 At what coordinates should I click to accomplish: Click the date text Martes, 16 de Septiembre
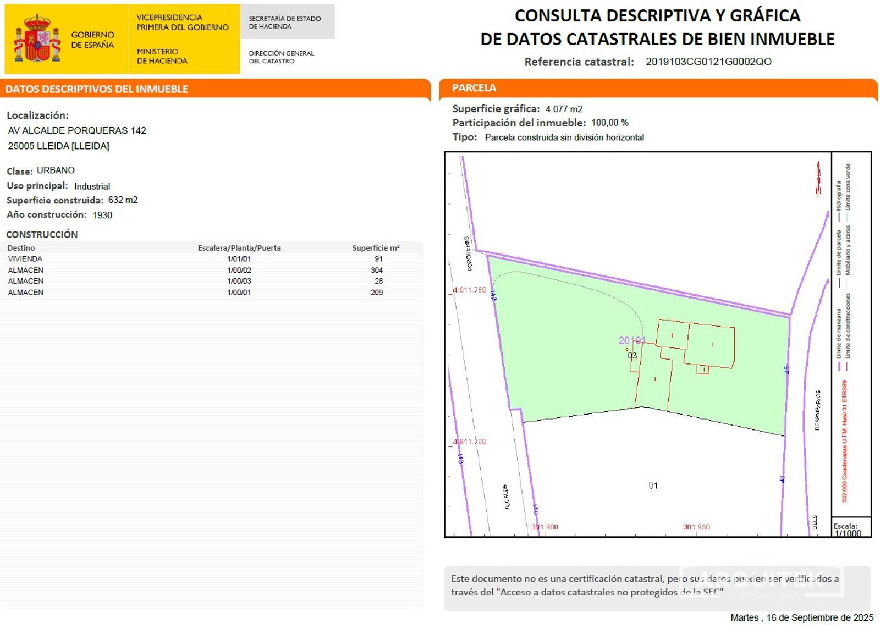point(801,617)
